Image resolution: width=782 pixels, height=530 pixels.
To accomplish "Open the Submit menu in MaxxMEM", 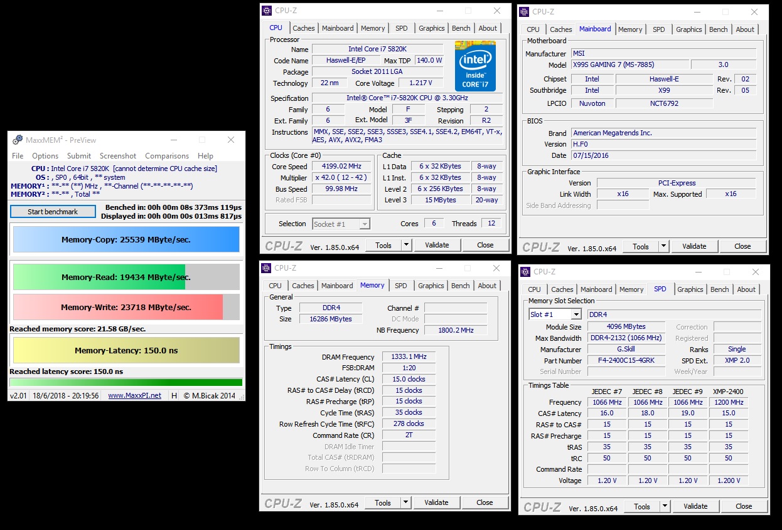I will (x=79, y=156).
